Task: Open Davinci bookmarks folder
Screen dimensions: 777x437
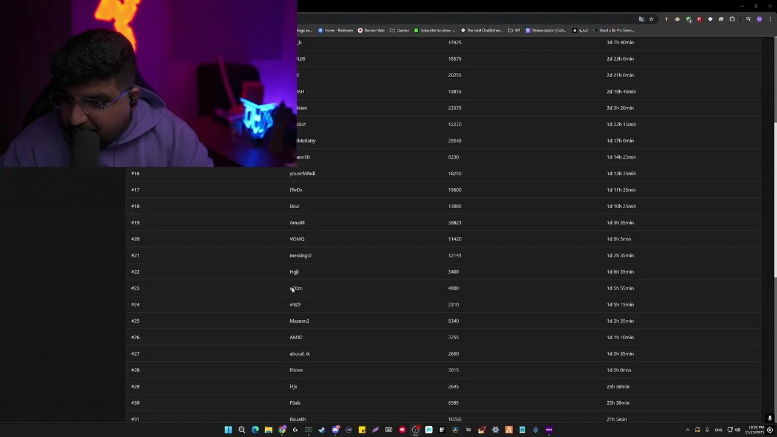Action: 399,30
